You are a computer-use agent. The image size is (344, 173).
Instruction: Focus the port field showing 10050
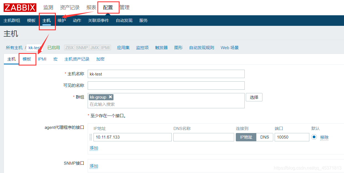pos(292,137)
